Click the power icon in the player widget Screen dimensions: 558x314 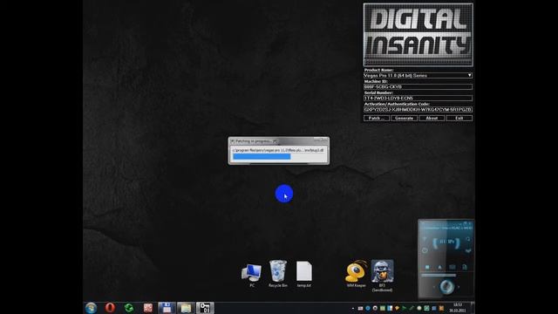pos(425,250)
